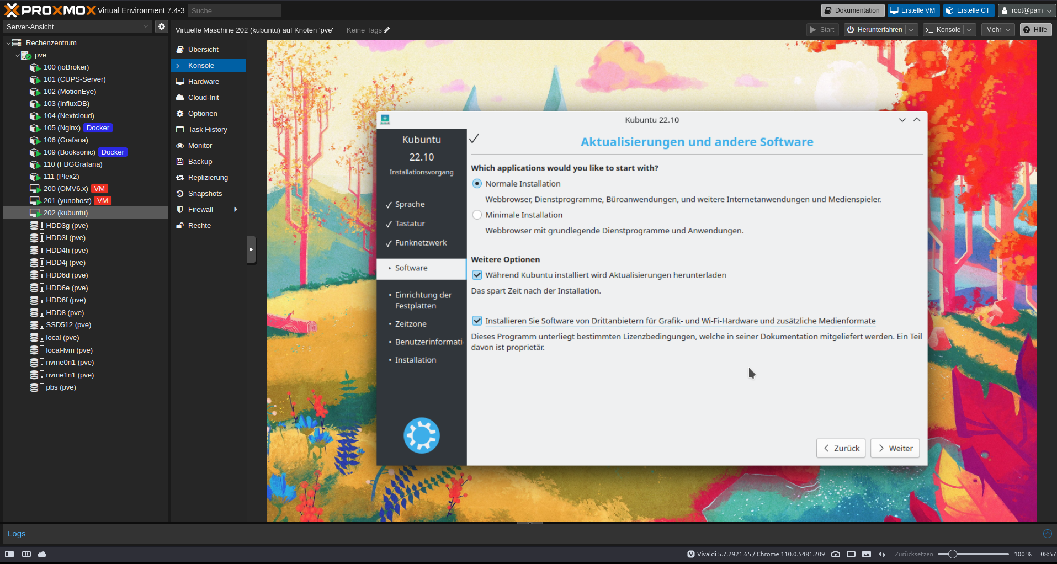The height and width of the screenshot is (564, 1057).
Task: Focus the Suche search field
Action: pyautogui.click(x=235, y=10)
